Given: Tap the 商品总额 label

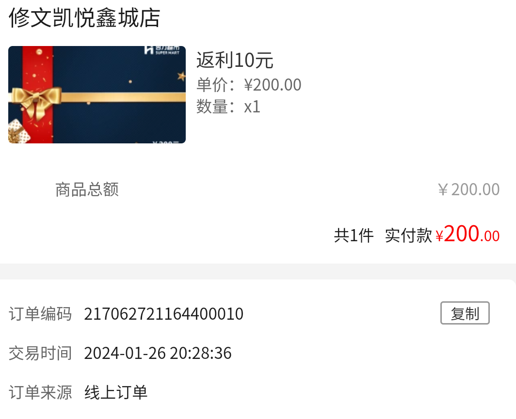Looking at the screenshot, I should [87, 189].
